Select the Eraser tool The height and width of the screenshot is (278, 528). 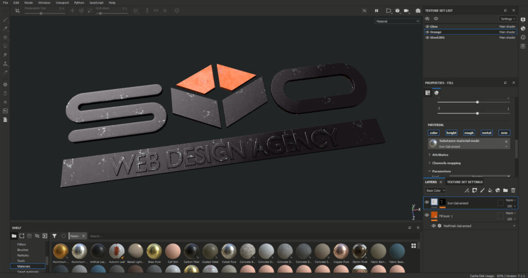(5, 29)
